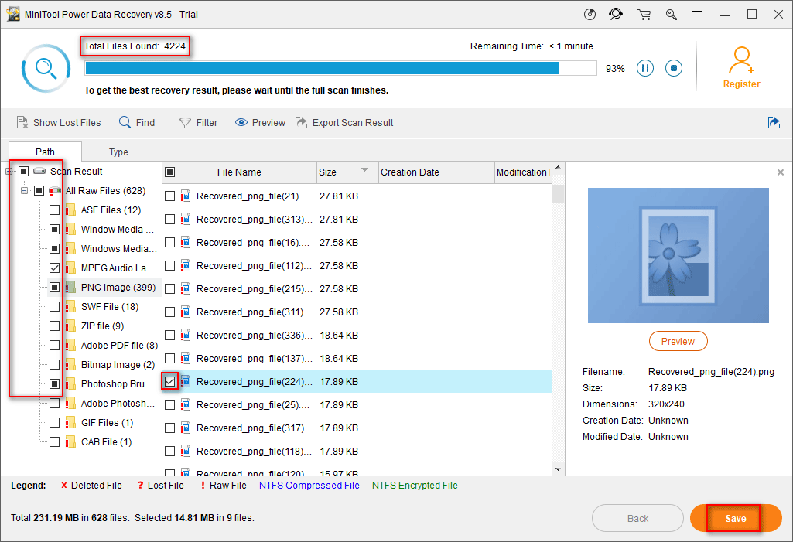Click Export Scan Result
Image resolution: width=793 pixels, height=542 pixels.
coord(344,122)
